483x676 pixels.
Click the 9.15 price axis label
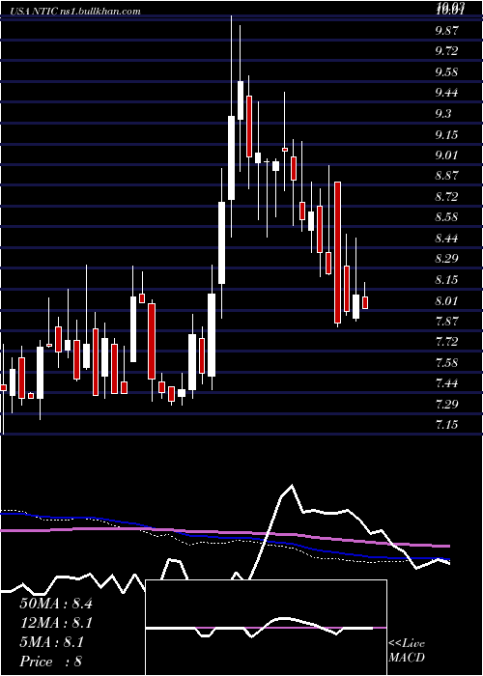point(446,135)
